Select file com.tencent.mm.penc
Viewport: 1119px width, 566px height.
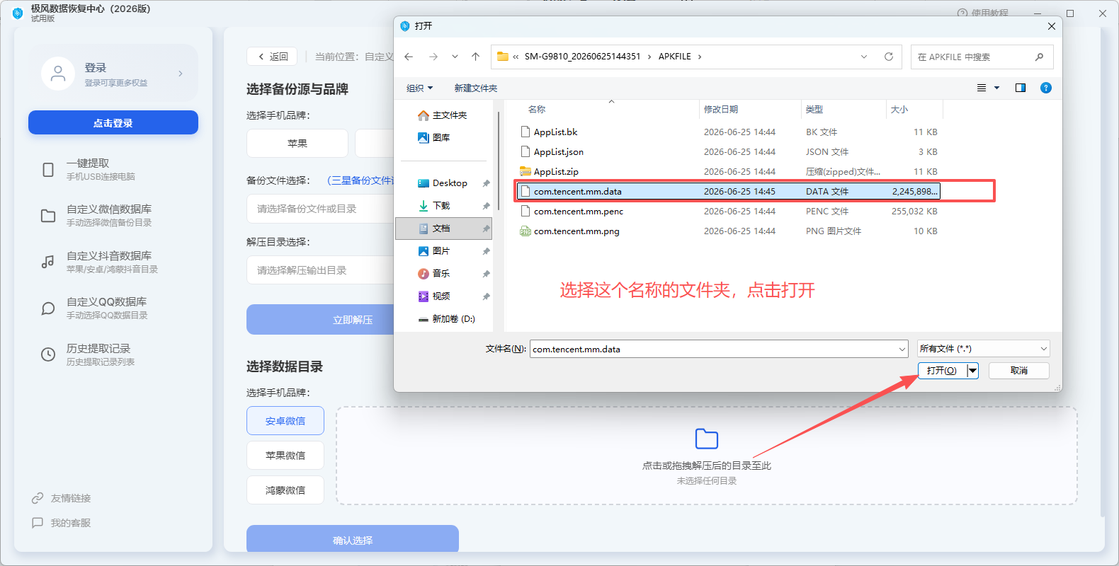tap(729, 212)
